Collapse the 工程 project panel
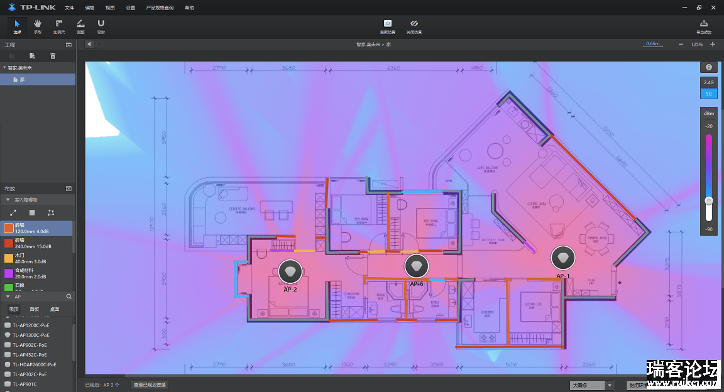 click(x=69, y=45)
